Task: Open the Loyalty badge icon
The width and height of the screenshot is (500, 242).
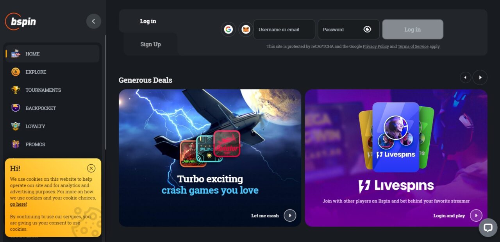Action: (16, 126)
